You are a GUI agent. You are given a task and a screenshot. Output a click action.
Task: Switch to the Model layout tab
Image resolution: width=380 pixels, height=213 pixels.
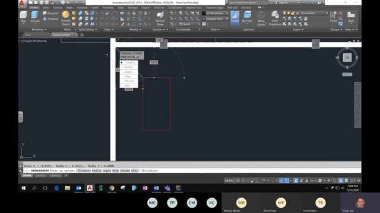[27, 175]
